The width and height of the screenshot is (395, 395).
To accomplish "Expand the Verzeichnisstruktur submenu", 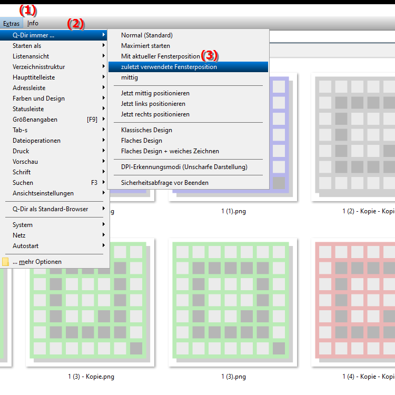I will tap(53, 67).
